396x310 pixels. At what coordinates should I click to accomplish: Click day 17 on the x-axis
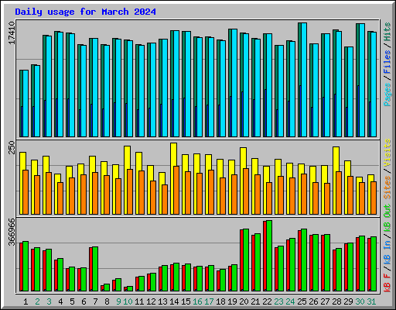209,301
